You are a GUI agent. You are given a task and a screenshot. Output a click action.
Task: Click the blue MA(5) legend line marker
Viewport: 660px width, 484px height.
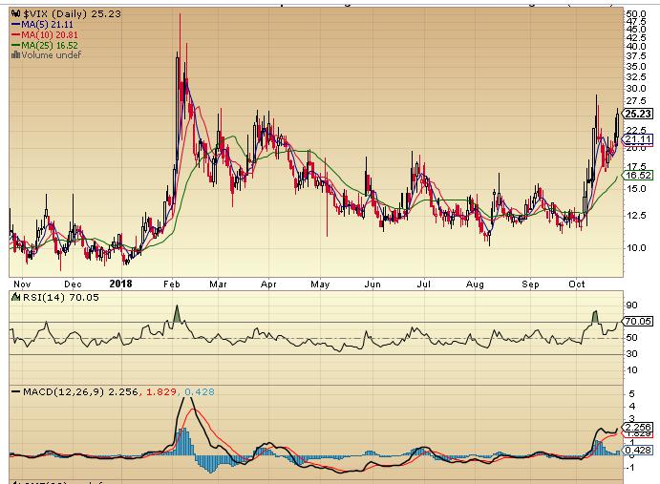click(13, 27)
